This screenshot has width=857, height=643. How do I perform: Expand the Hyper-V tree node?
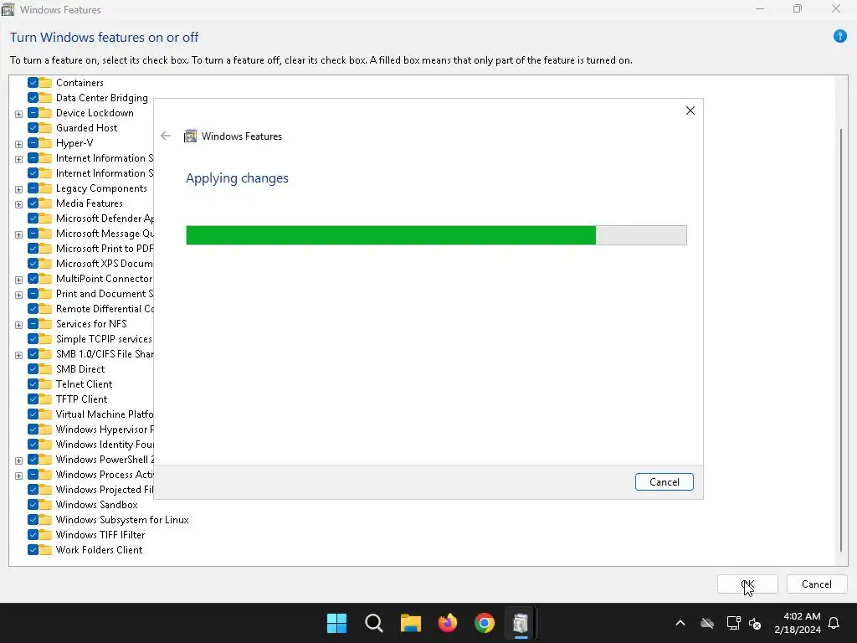tap(18, 144)
